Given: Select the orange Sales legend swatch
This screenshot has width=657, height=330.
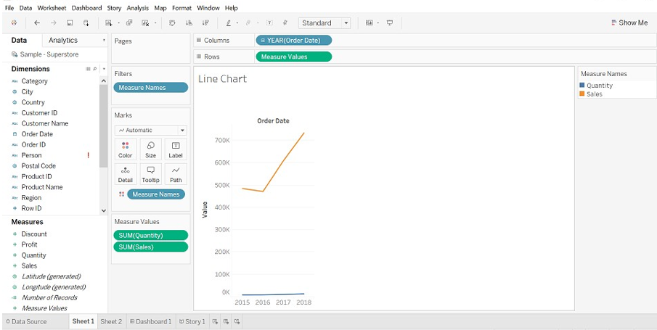Looking at the screenshot, I should point(581,94).
